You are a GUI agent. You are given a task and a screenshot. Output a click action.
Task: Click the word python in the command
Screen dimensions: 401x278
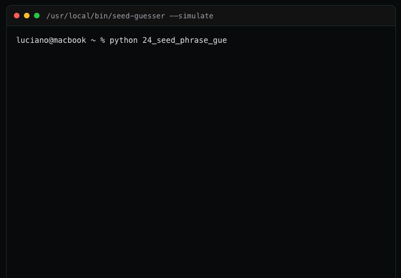pyautogui.click(x=124, y=40)
